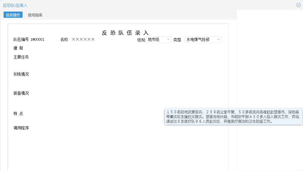
Task: Expand the 类型 combo box arrow
Action: point(219,39)
